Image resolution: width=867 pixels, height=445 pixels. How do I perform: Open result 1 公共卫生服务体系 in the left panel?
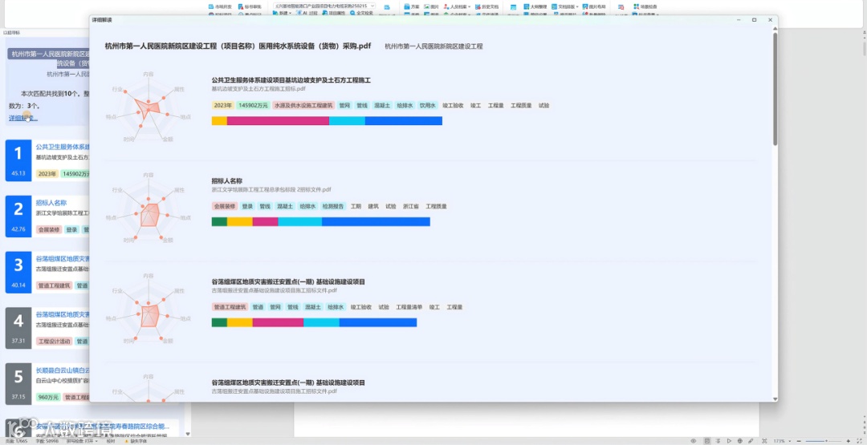(x=63, y=147)
